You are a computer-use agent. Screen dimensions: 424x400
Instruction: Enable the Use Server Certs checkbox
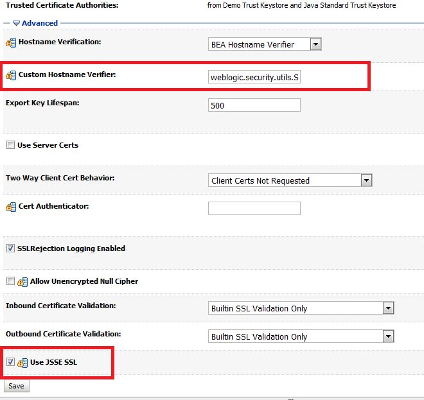10,145
